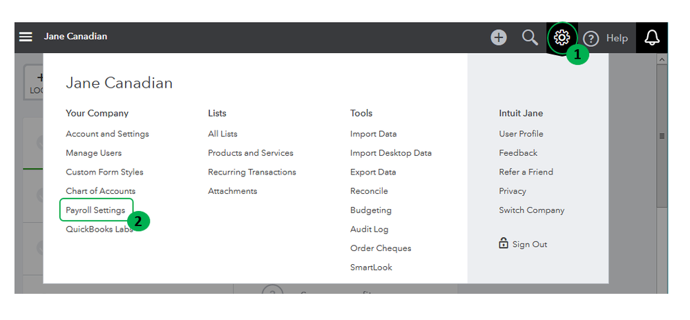Image resolution: width=690 pixels, height=320 pixels.
Task: Open the hamburger navigation menu
Action: coord(26,37)
